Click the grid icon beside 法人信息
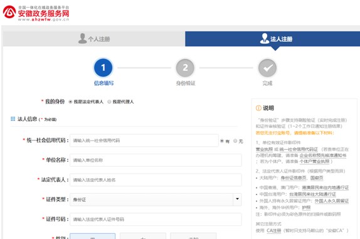 [x=13, y=119]
